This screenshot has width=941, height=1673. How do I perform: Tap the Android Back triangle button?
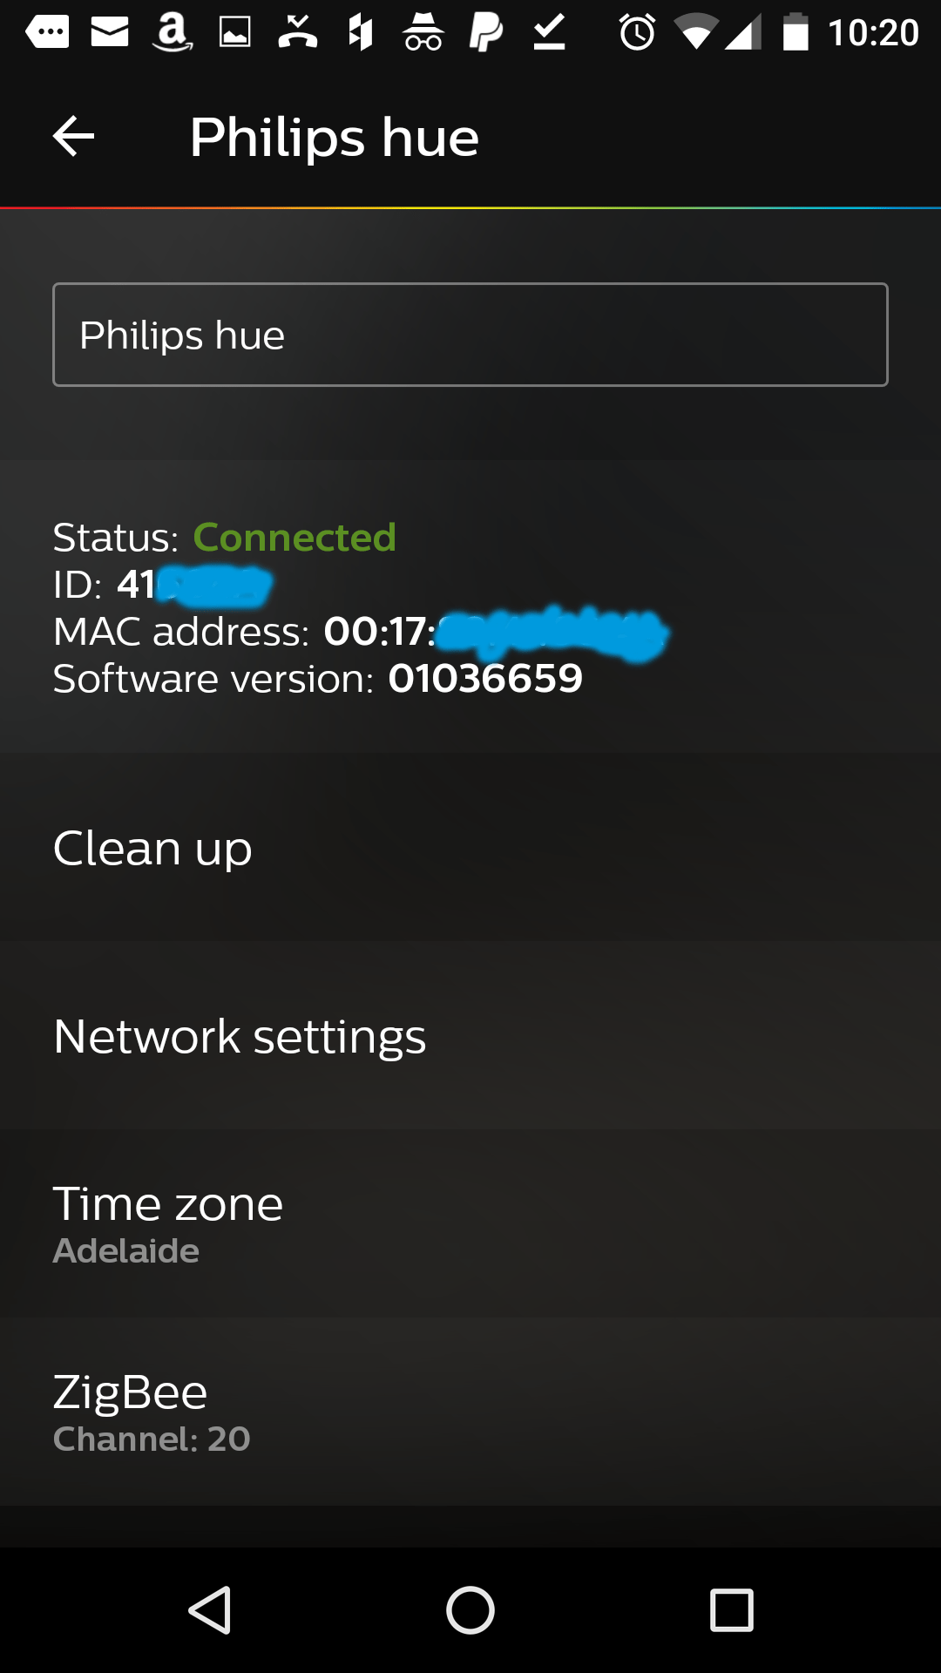(x=210, y=1609)
